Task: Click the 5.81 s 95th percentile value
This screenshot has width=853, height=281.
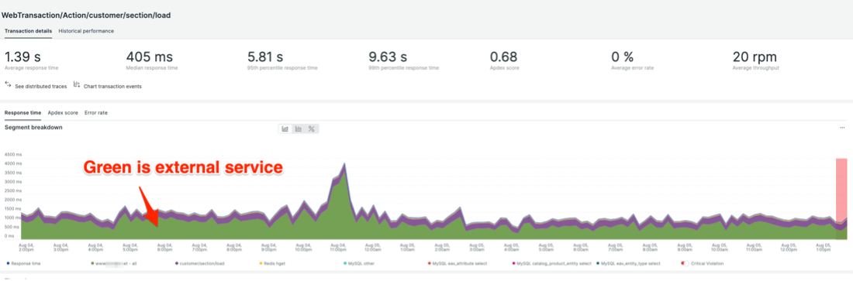Action: 265,57
